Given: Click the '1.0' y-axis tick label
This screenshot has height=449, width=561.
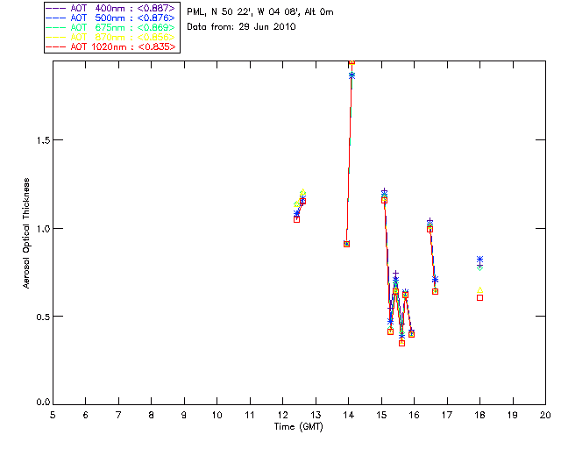Looking at the screenshot, I should pyautogui.click(x=42, y=228).
